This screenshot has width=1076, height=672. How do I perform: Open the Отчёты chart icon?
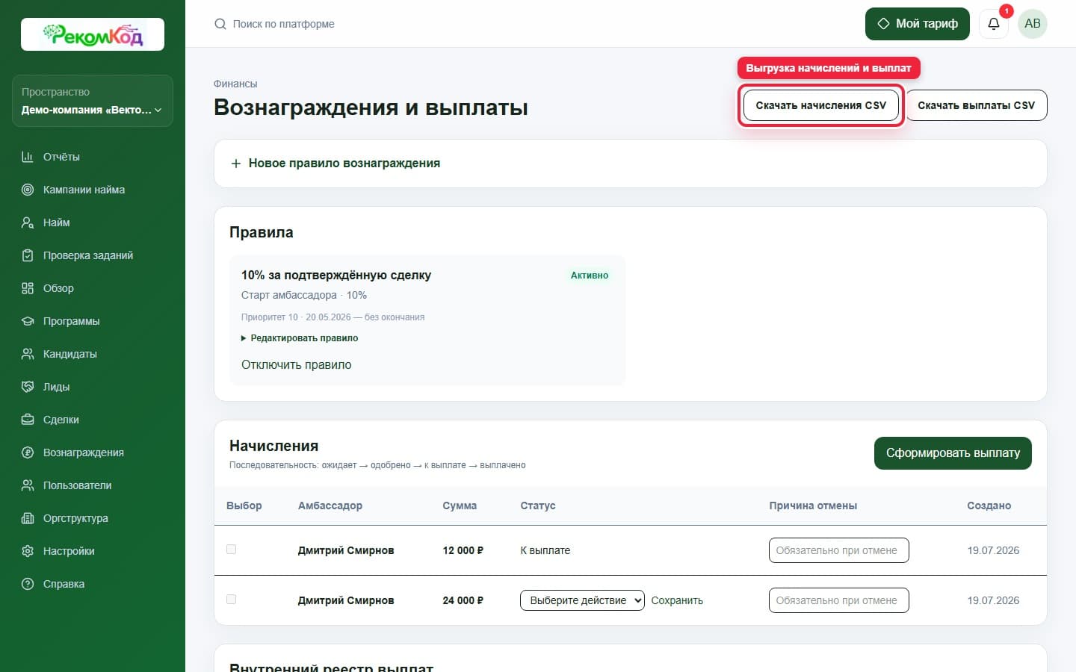pyautogui.click(x=28, y=157)
